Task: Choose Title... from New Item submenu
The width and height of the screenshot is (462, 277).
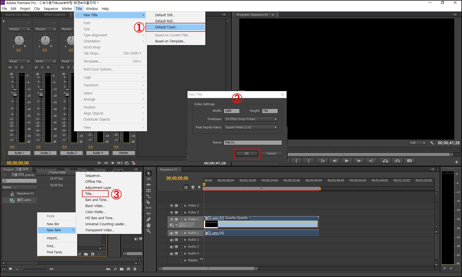Action: pos(95,194)
